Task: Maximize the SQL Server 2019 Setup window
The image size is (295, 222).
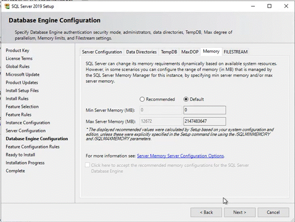Action: pyautogui.click(x=269, y=6)
